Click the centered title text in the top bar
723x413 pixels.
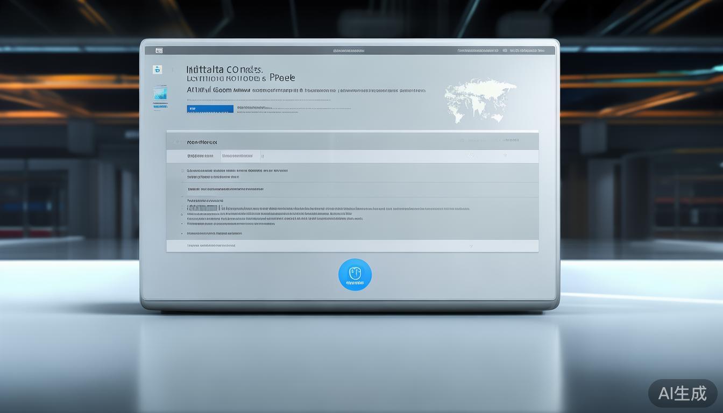pos(349,51)
